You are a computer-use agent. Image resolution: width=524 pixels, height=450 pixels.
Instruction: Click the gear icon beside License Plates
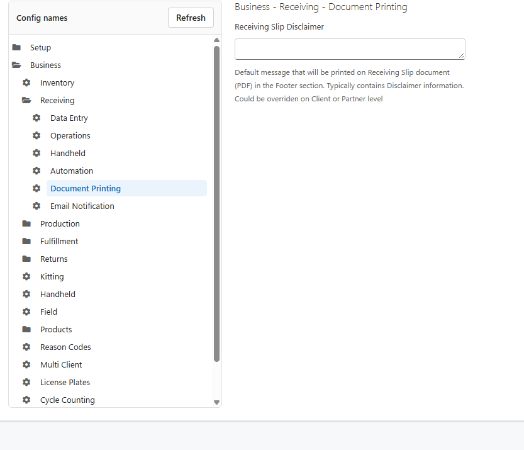coord(26,382)
